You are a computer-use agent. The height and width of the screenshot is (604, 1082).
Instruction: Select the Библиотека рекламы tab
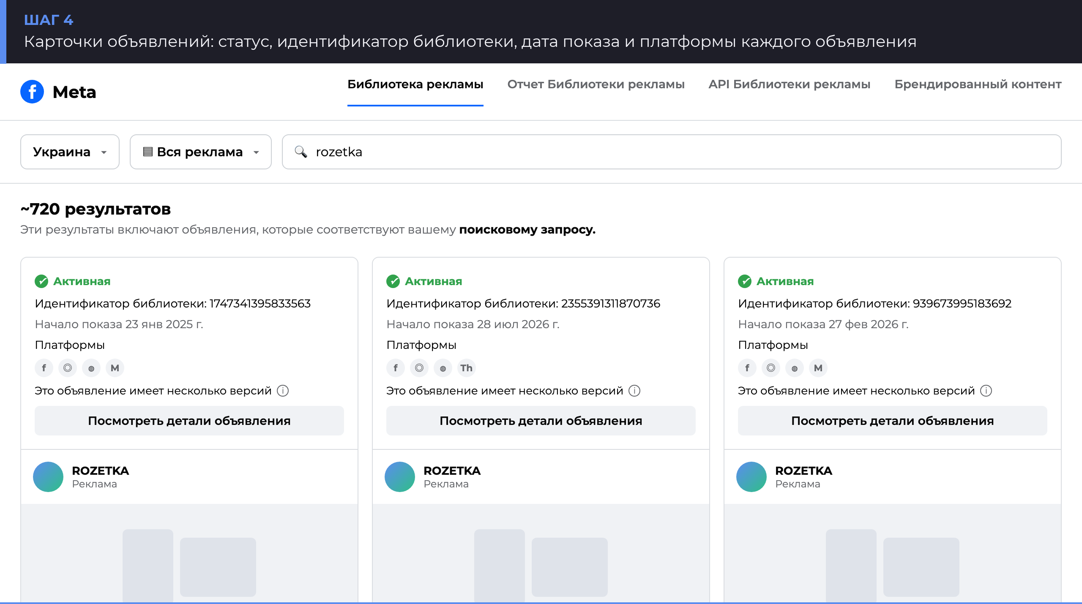[415, 84]
